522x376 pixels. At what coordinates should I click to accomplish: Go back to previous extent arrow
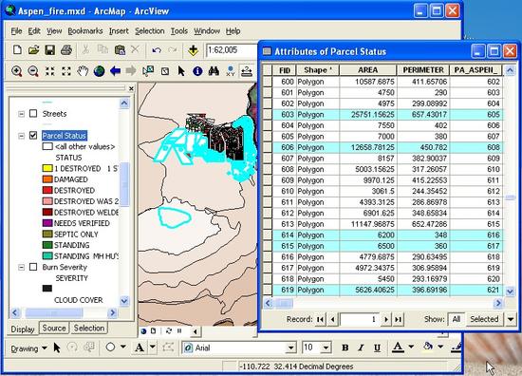tap(115, 71)
